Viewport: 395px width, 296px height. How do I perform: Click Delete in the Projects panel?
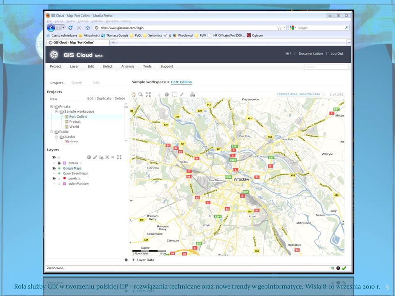tap(120, 98)
